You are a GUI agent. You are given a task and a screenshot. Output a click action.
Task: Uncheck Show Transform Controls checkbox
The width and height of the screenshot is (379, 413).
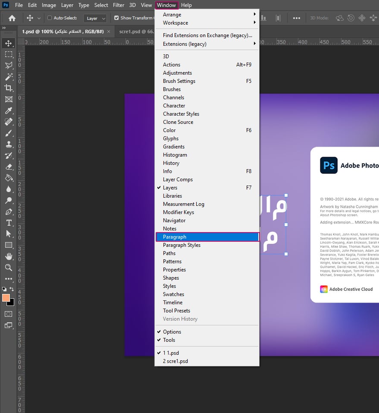(x=116, y=18)
